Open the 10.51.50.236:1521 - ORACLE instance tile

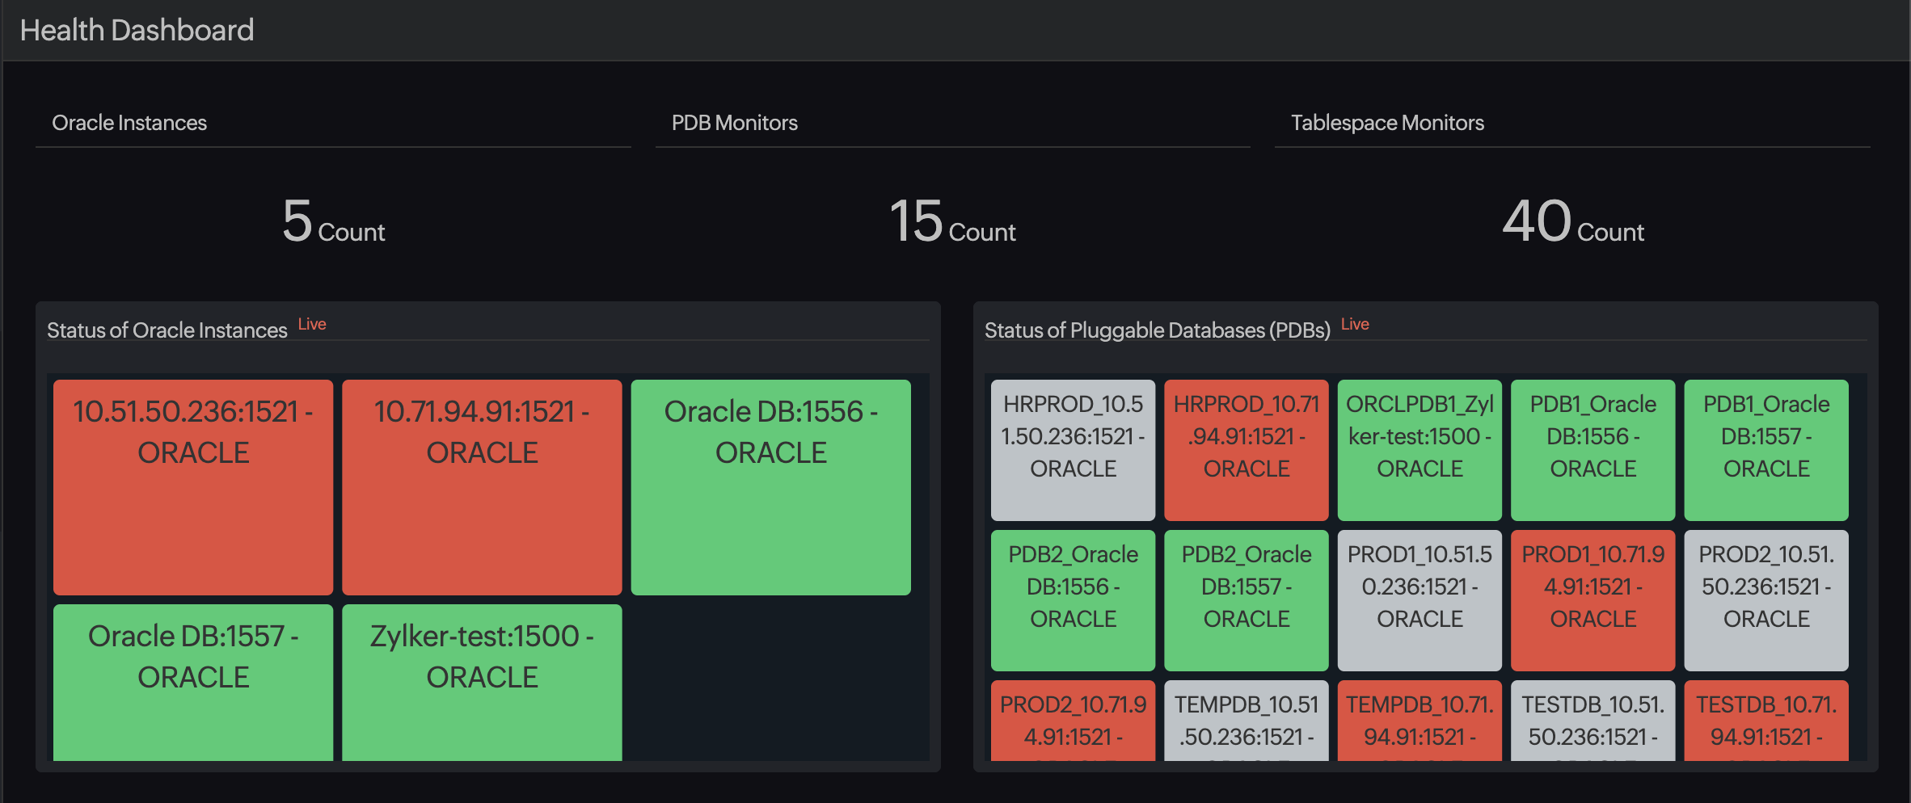click(x=192, y=486)
